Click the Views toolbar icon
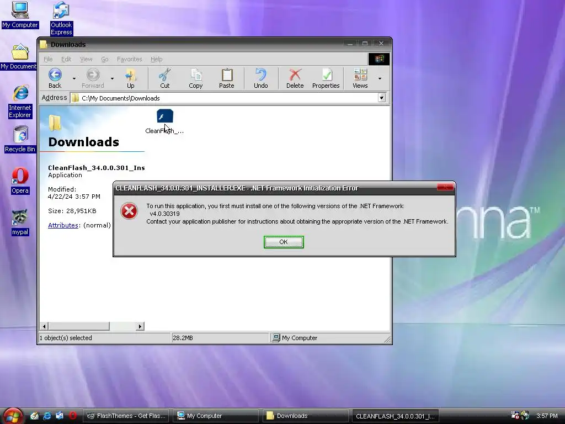The height and width of the screenshot is (424, 565). click(360, 78)
